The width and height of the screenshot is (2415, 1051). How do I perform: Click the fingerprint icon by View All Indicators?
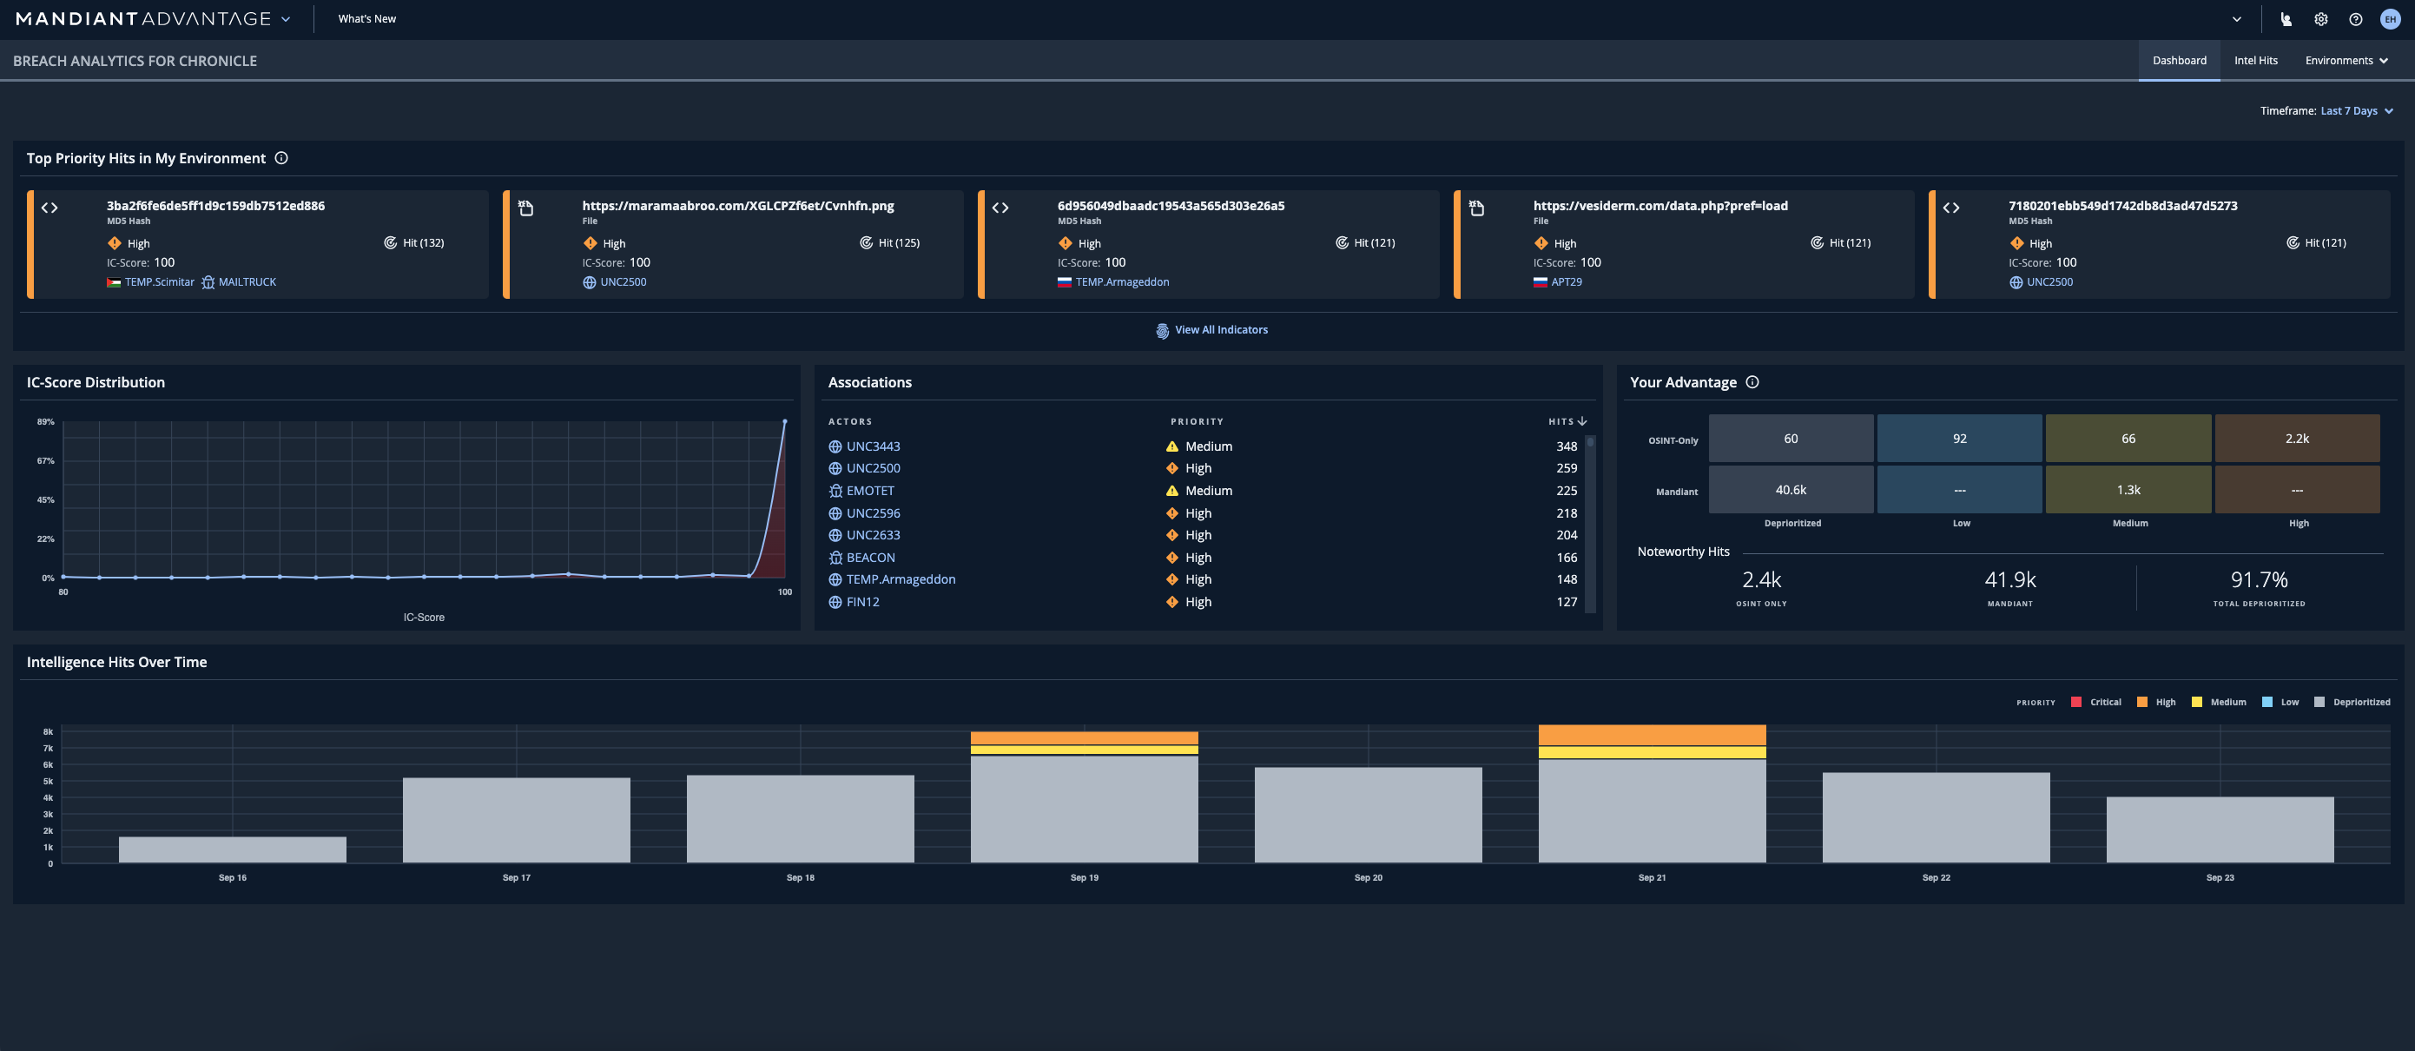click(1163, 331)
